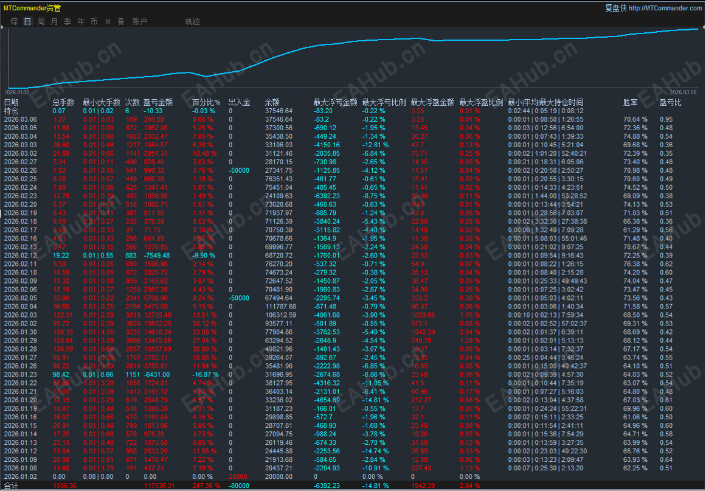
Task: Click the 日 daily tab
Action: tap(27, 21)
